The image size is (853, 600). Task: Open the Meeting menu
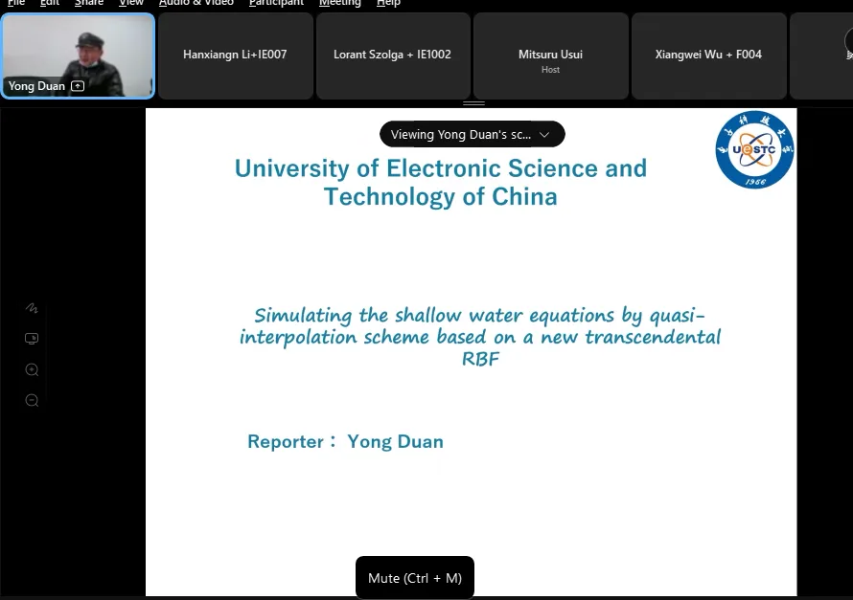pyautogui.click(x=340, y=3)
